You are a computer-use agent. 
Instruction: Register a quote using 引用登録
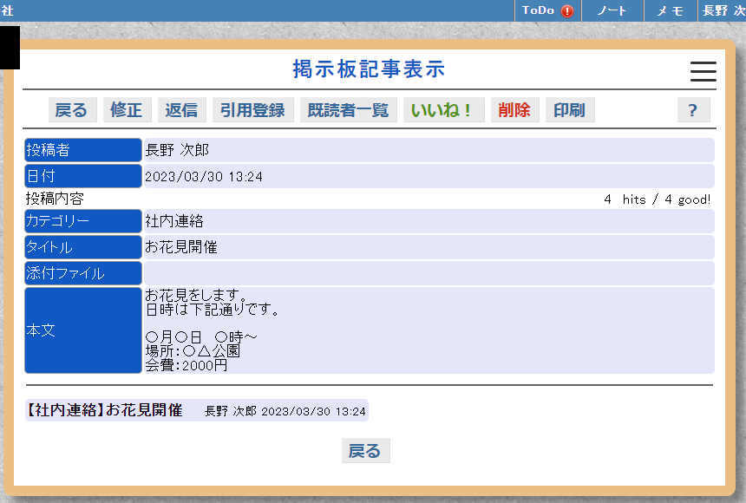252,109
